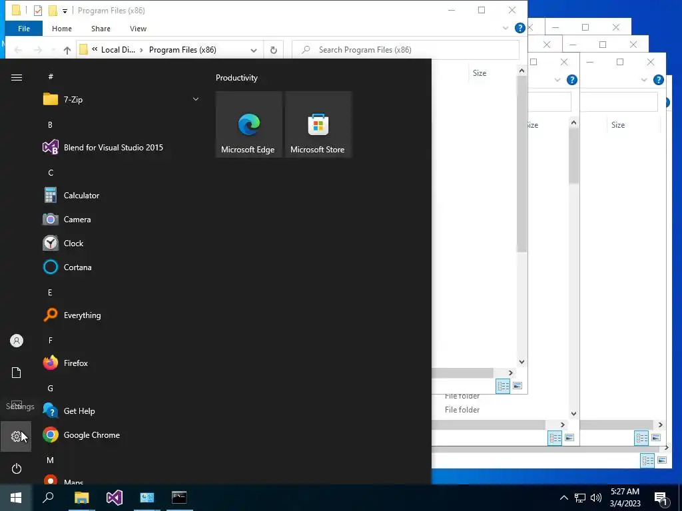The image size is (682, 511).
Task: Open File Explorer from the taskbar
Action: click(x=81, y=498)
